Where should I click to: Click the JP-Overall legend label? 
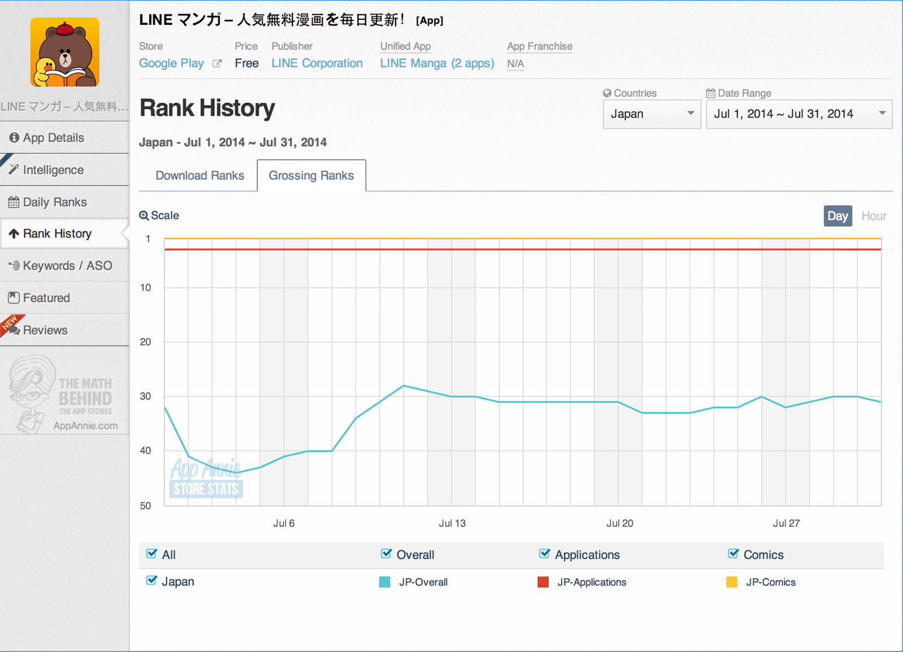(x=423, y=582)
